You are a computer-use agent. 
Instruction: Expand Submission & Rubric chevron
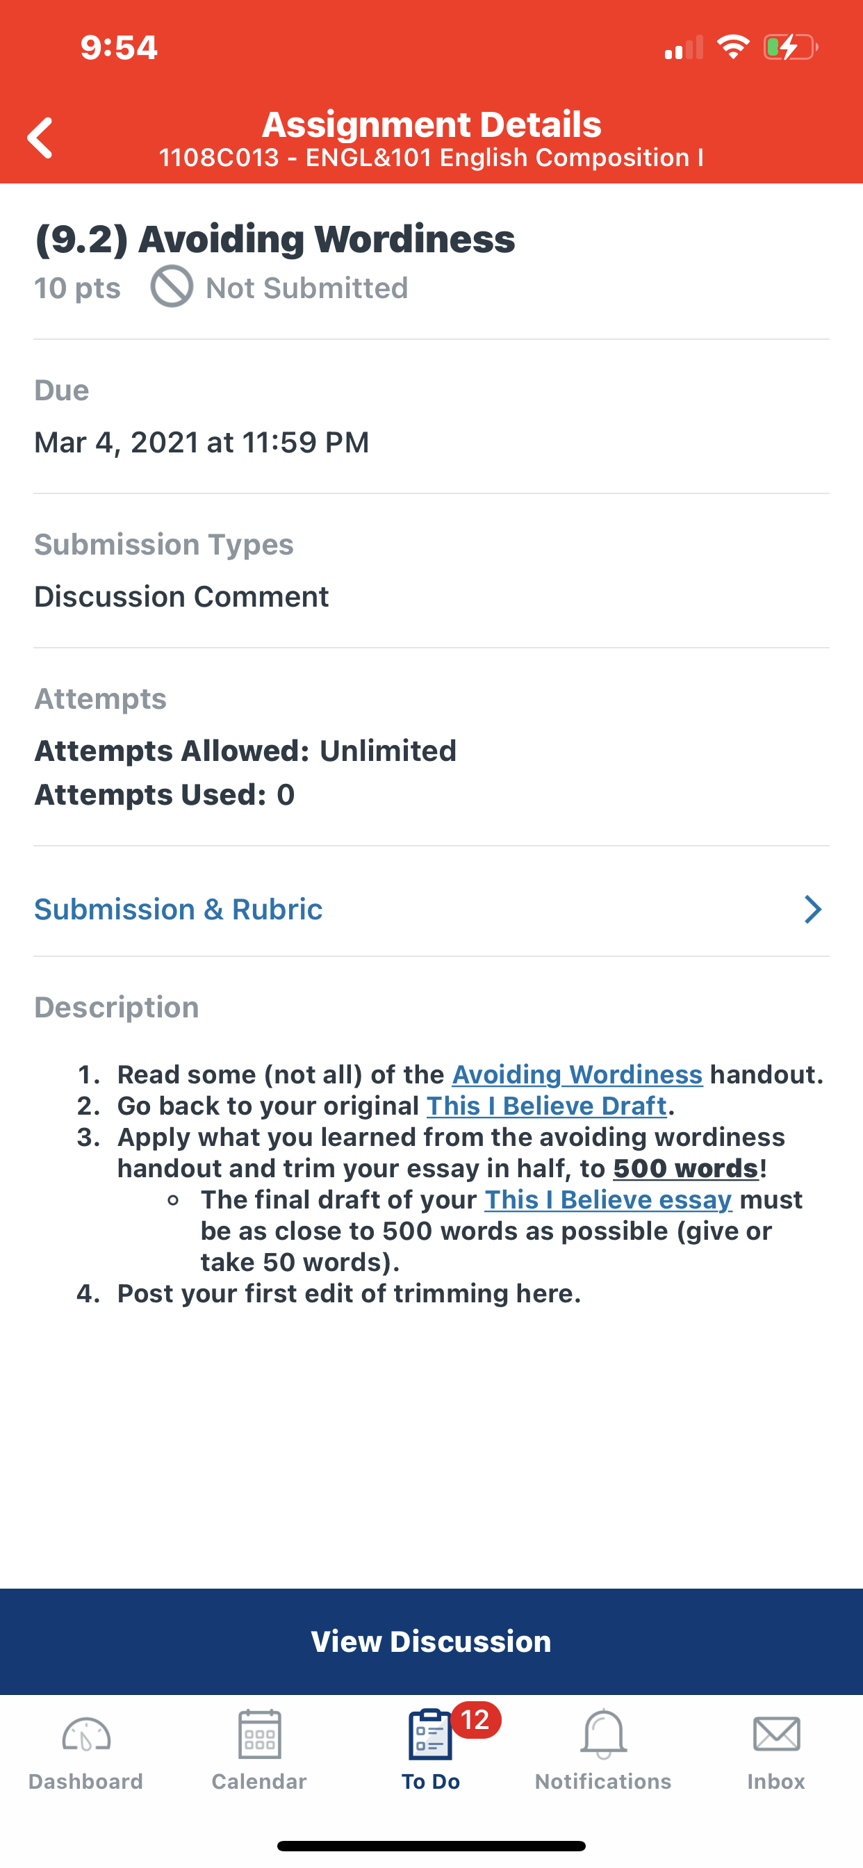tap(813, 910)
